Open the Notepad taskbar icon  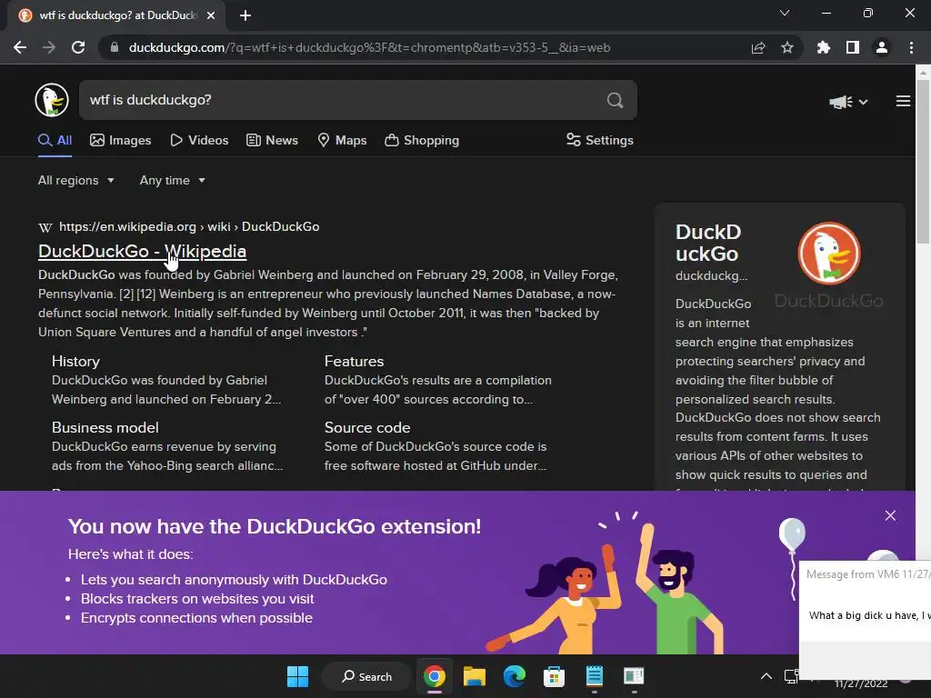pos(594,676)
